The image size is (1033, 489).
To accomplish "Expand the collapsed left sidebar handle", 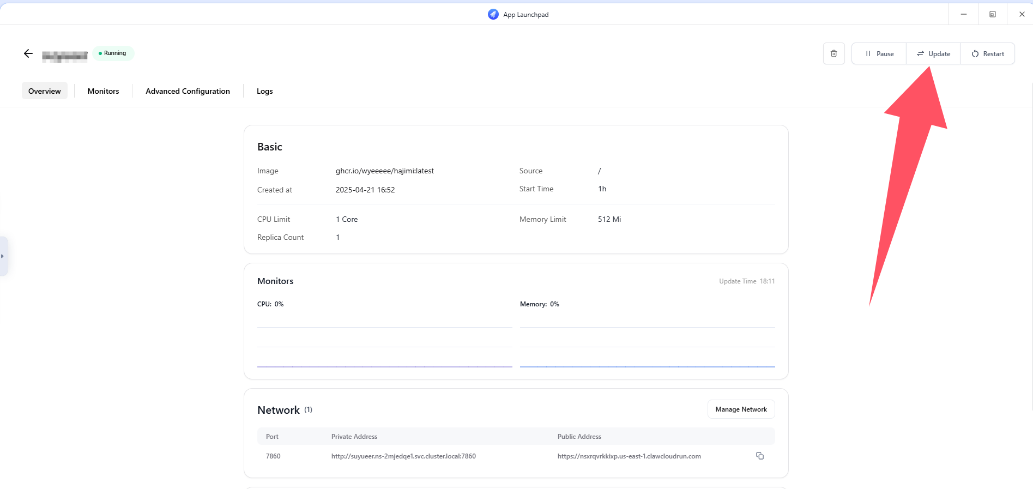I will [x=3, y=256].
